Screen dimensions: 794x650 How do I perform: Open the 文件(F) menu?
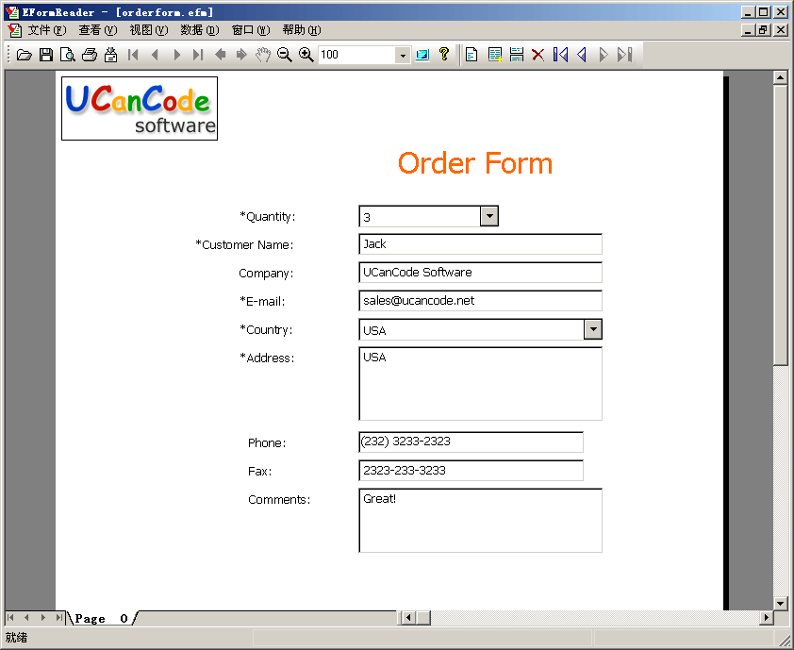click(x=46, y=30)
